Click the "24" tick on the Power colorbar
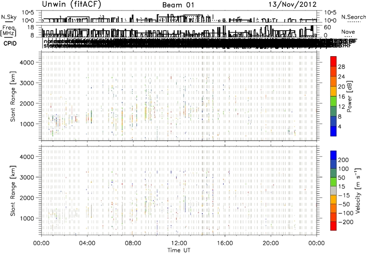Image resolution: width=366 pixels, height=253 pixels. click(x=341, y=77)
